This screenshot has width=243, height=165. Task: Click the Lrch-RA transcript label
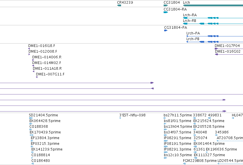point(190,15)
